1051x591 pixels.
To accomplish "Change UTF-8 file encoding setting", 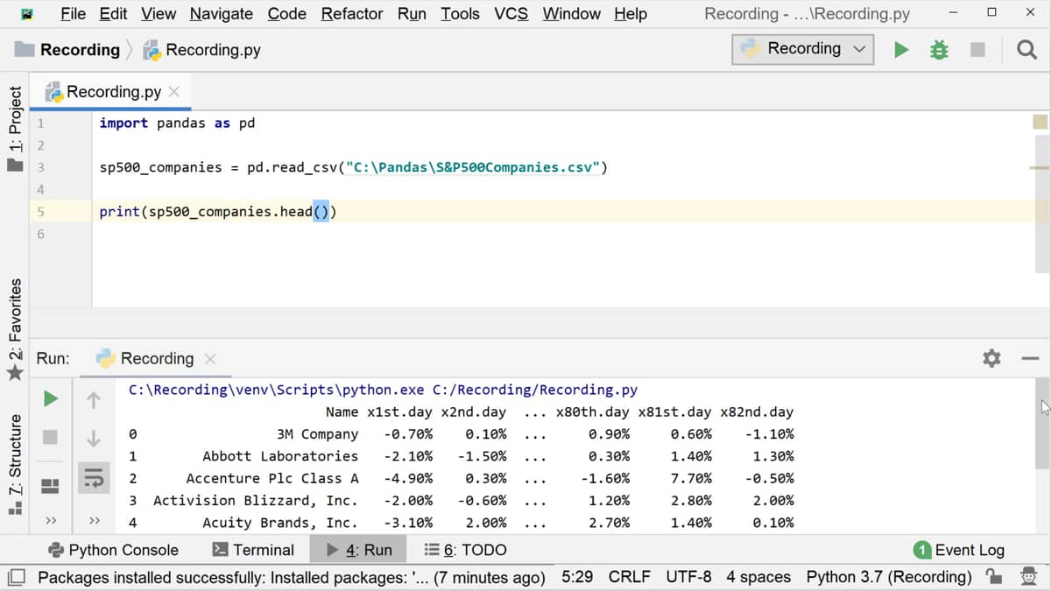I will click(x=688, y=577).
